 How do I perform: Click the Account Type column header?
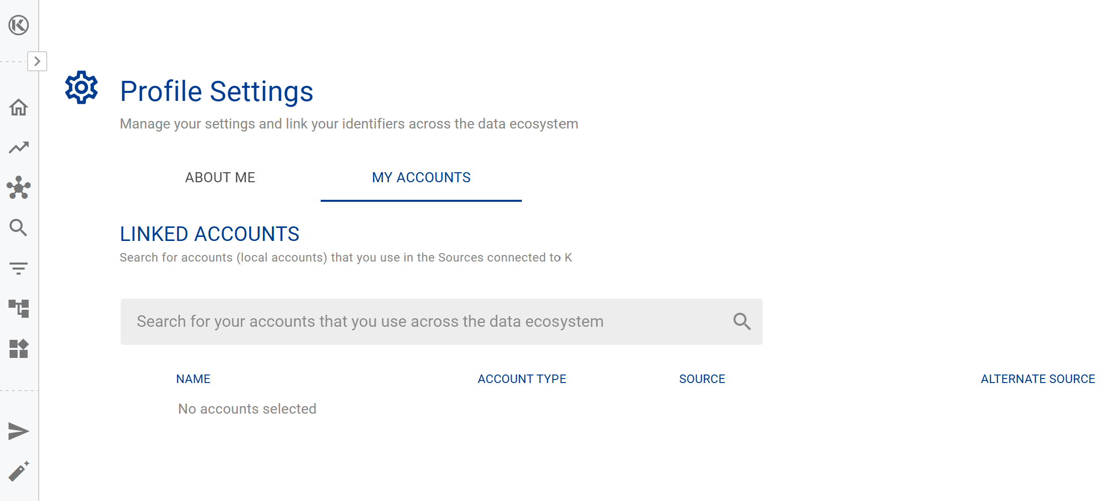(x=522, y=379)
